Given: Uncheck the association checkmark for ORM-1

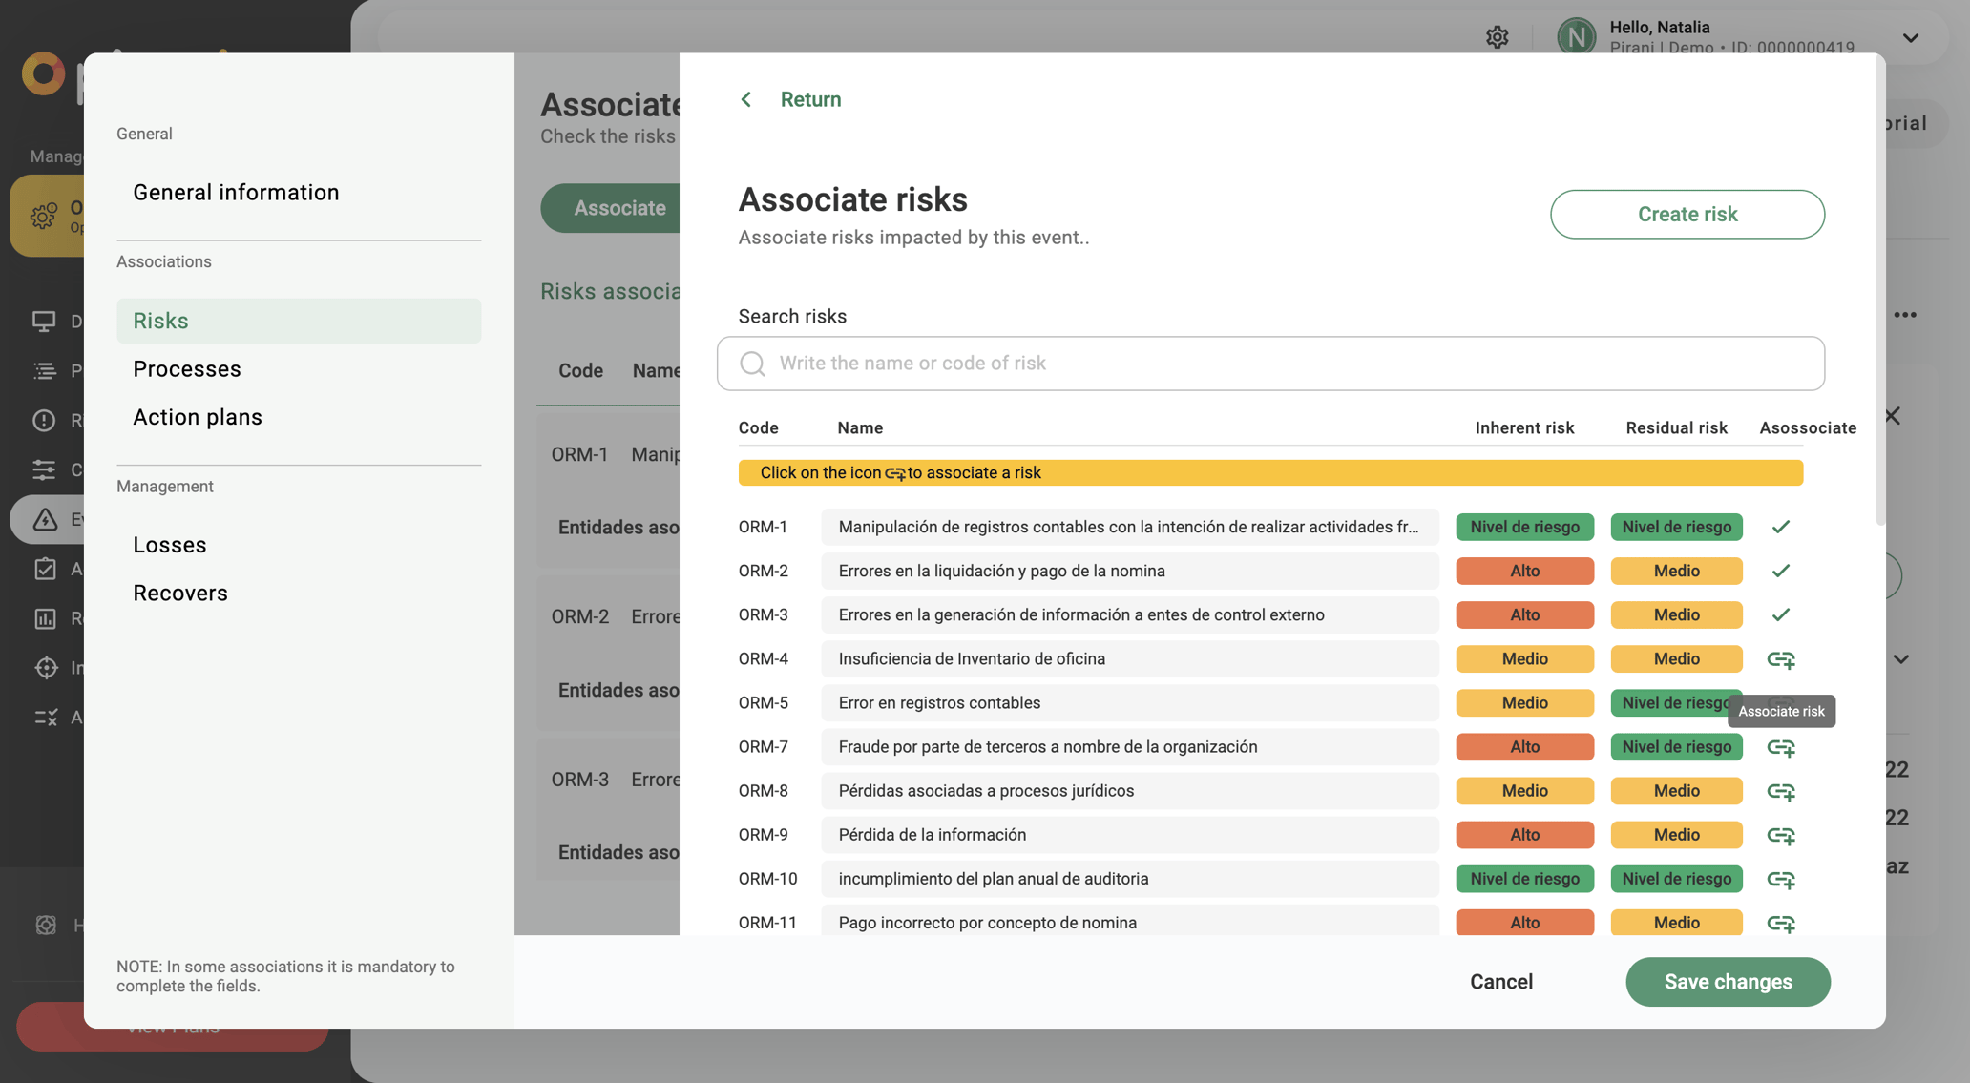Looking at the screenshot, I should click(x=1780, y=526).
